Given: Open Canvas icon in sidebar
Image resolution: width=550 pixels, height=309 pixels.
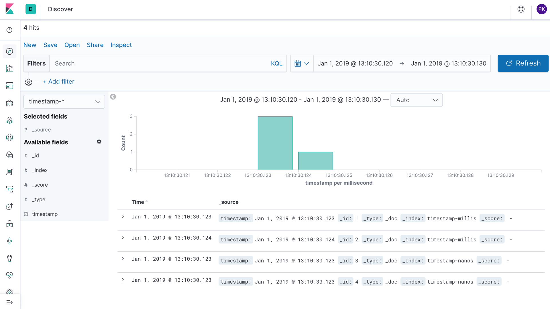Looking at the screenshot, I should pyautogui.click(x=9, y=103).
